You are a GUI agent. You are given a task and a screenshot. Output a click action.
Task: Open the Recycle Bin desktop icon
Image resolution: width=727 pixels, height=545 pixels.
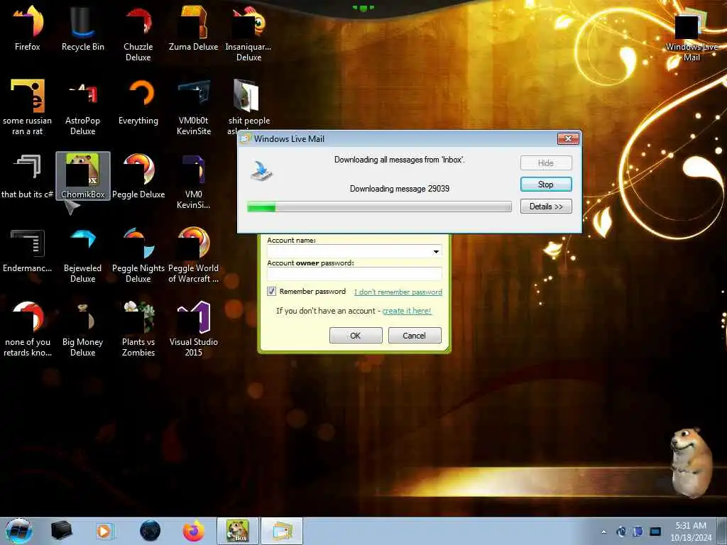83,28
